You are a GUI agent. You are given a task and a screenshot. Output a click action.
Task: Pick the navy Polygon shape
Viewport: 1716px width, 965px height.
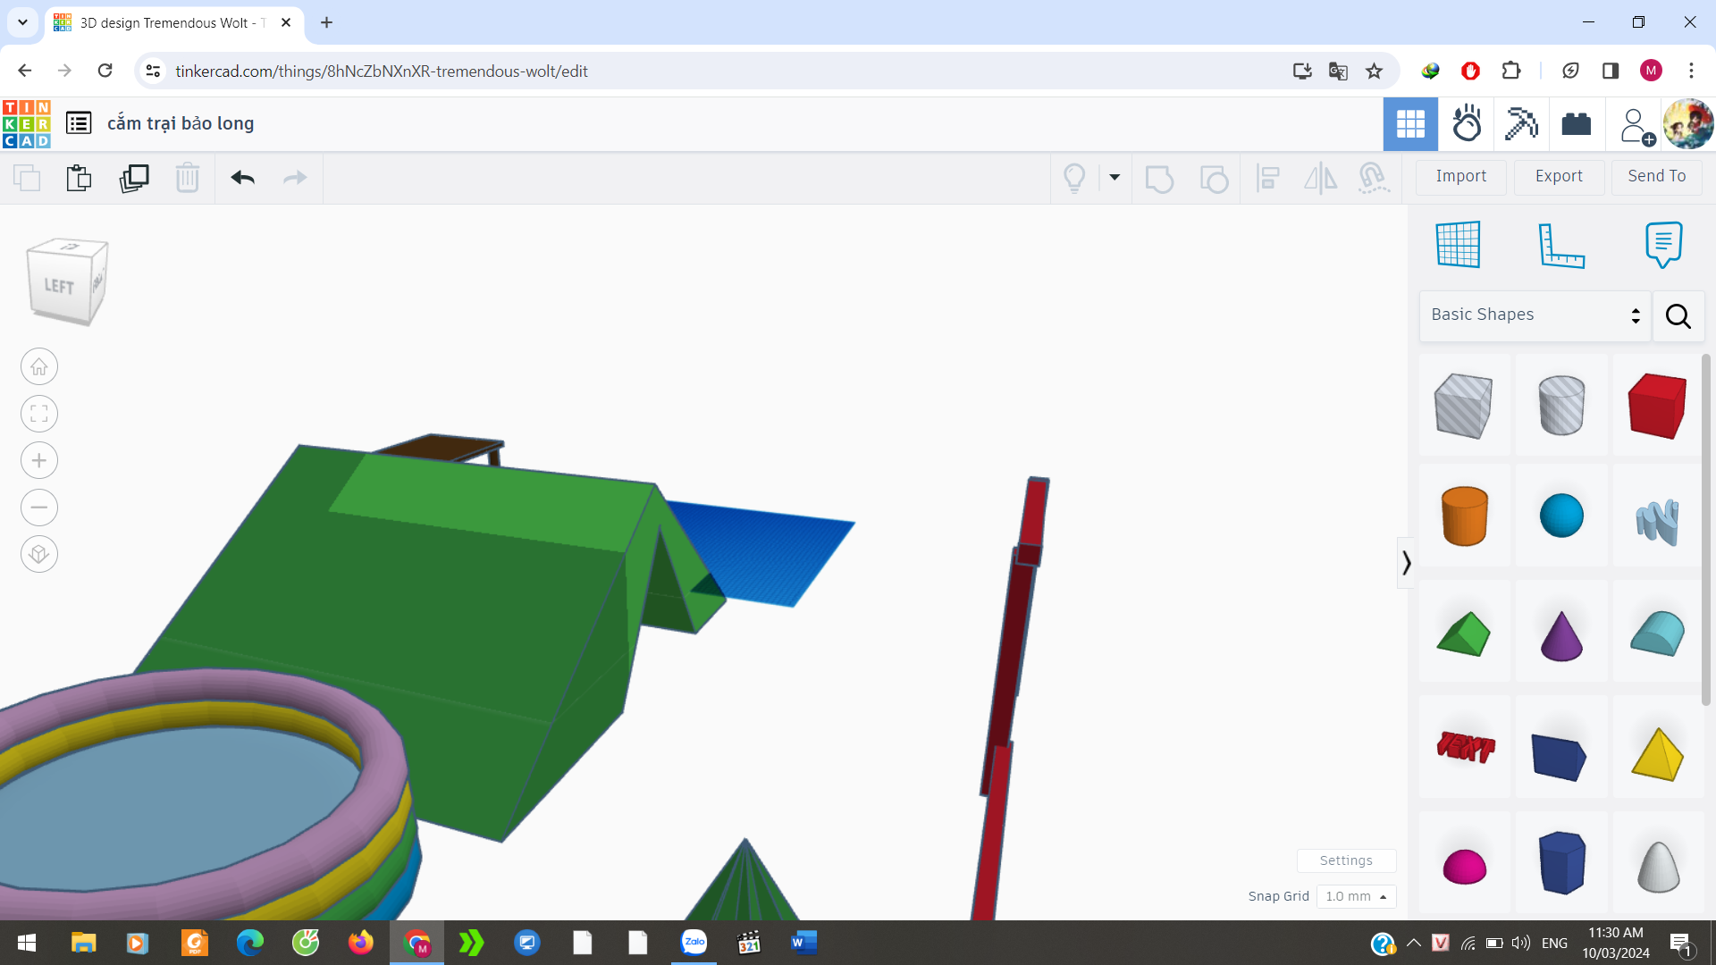[1562, 862]
